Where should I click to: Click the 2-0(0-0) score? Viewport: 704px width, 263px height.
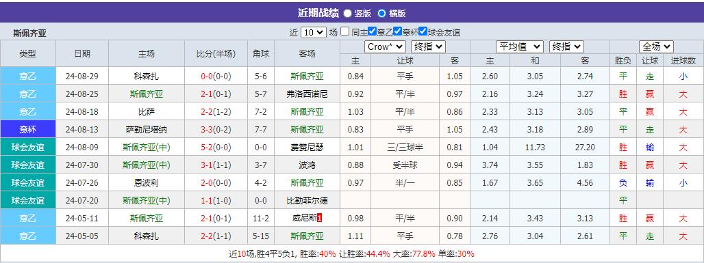click(216, 183)
